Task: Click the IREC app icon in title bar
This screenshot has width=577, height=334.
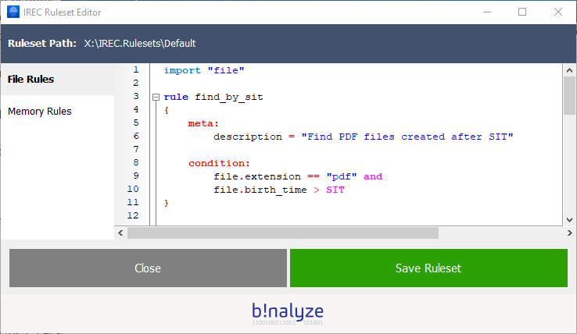Action: 13,12
